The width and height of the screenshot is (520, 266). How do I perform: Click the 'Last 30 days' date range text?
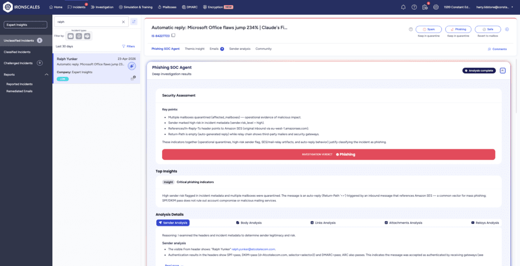(64, 46)
